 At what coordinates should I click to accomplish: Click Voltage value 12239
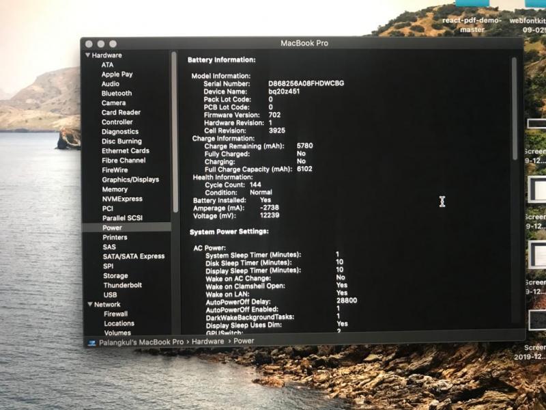point(270,215)
